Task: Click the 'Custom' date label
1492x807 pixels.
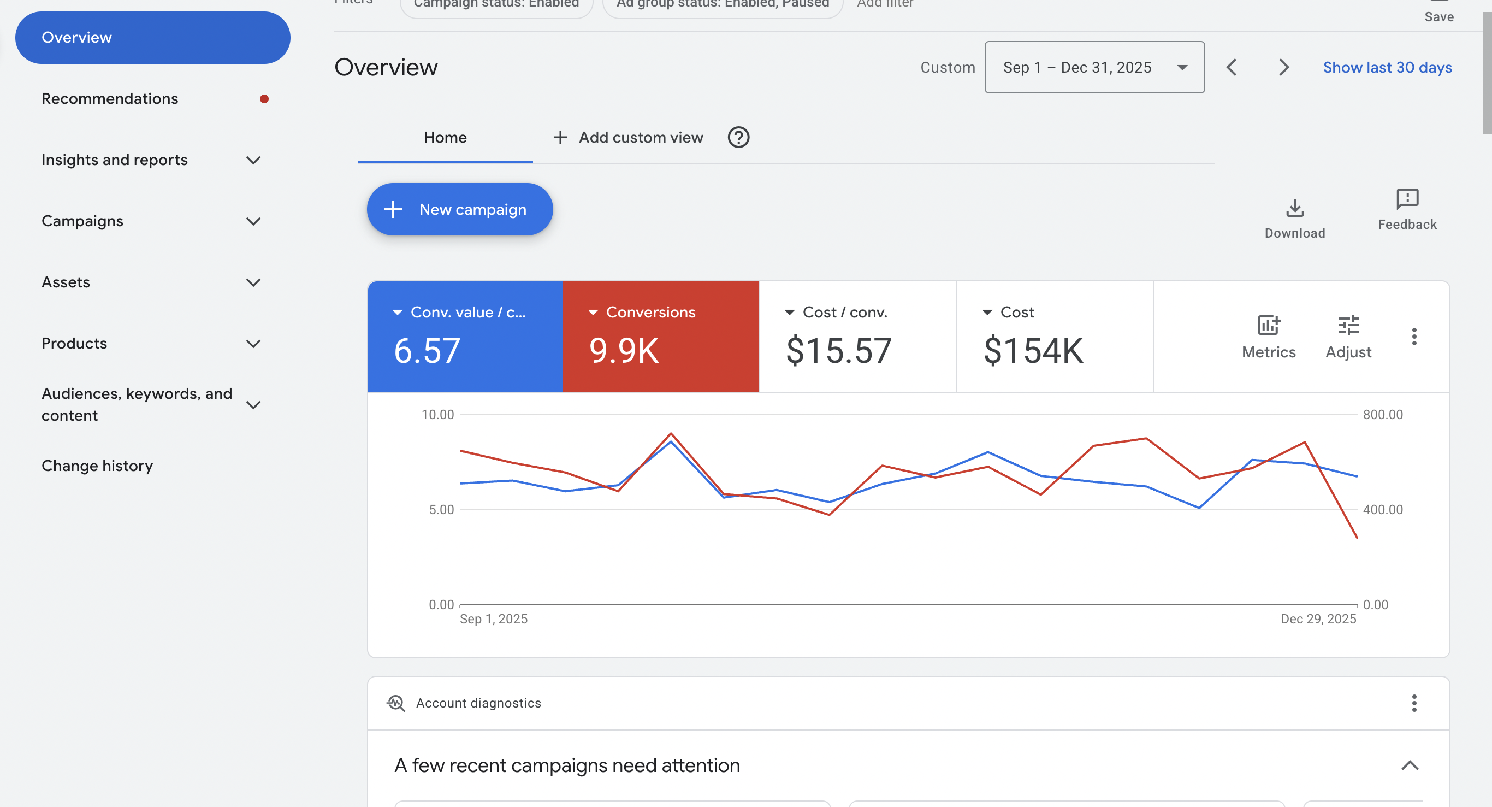Action: click(948, 67)
